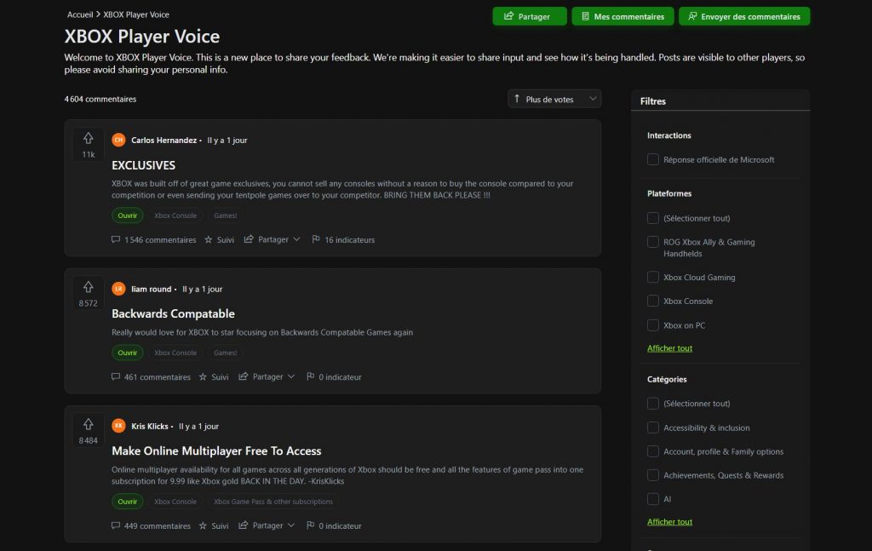Viewport: 872px width, 551px height.
Task: Go to Accueil breadcrumb
Action: 80,14
